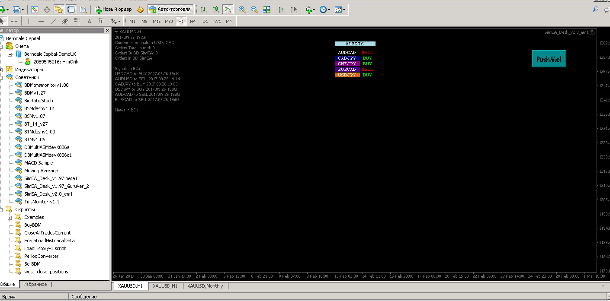Screen dimensions: 610x301
Task: Switch timeframe to H4
Action: pyautogui.click(x=193, y=21)
